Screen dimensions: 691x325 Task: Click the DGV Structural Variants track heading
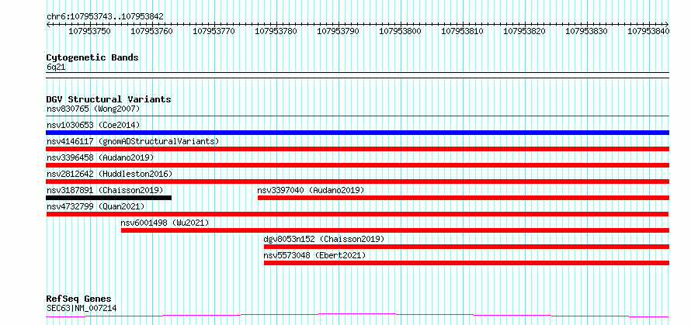(109, 99)
